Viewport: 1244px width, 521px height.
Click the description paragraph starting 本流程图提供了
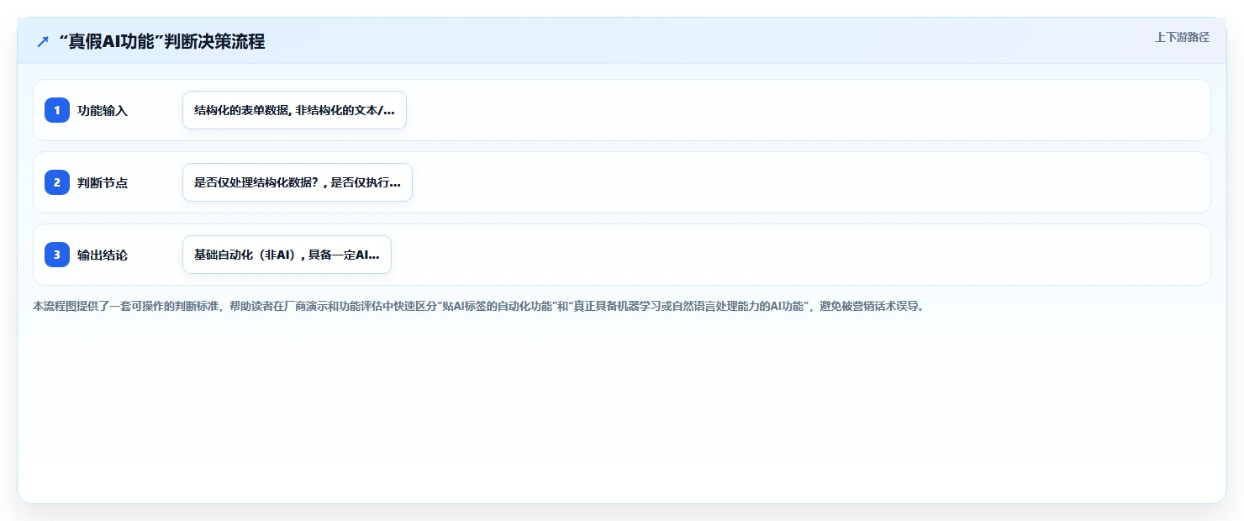tap(479, 306)
